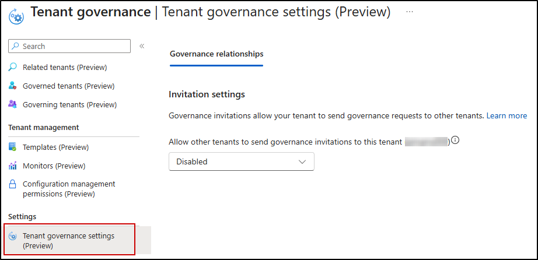
Task: Click the info icon beside invitation label
Action: [x=456, y=140]
